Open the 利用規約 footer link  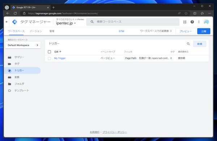click(x=94, y=132)
